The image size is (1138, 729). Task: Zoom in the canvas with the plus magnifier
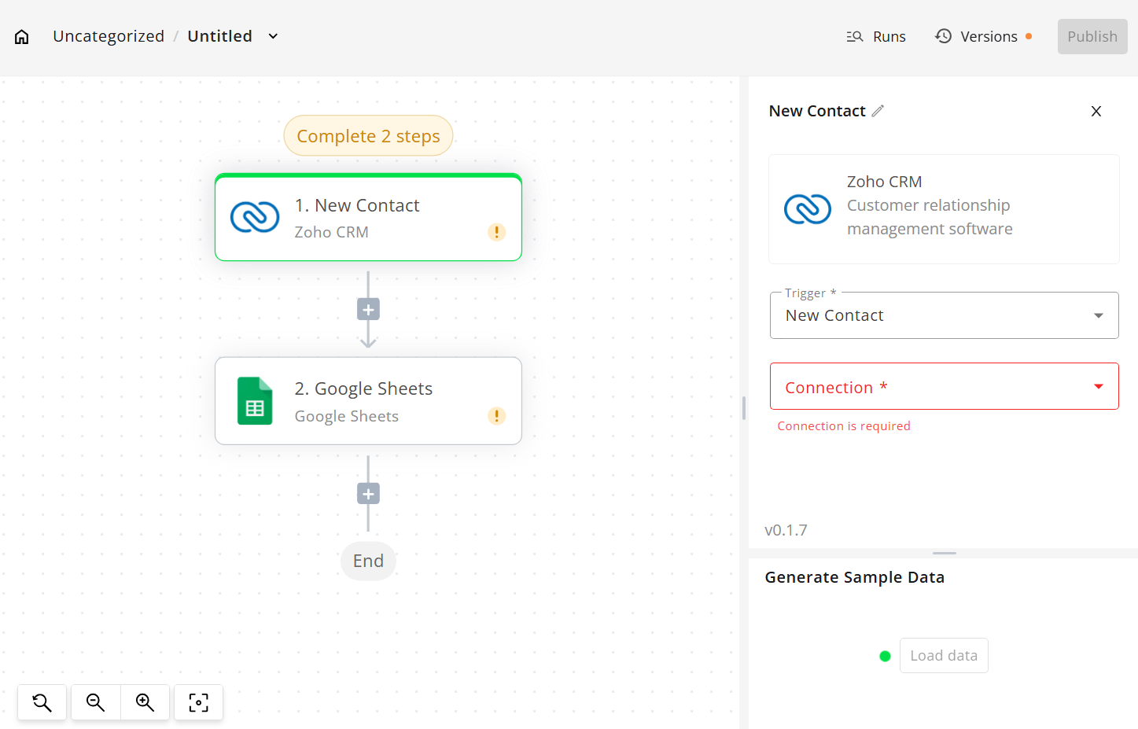click(x=145, y=702)
